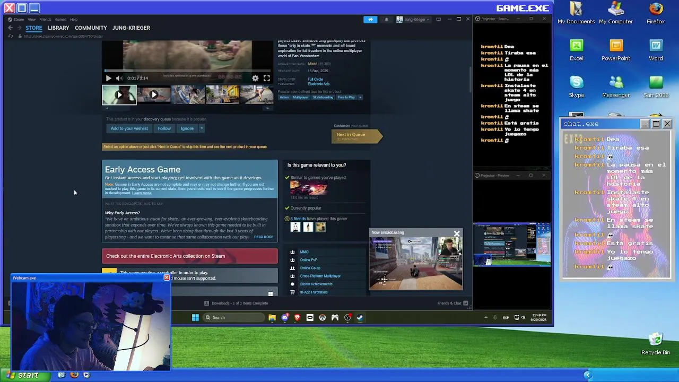Open the Steam icon in taskbar

click(360, 318)
